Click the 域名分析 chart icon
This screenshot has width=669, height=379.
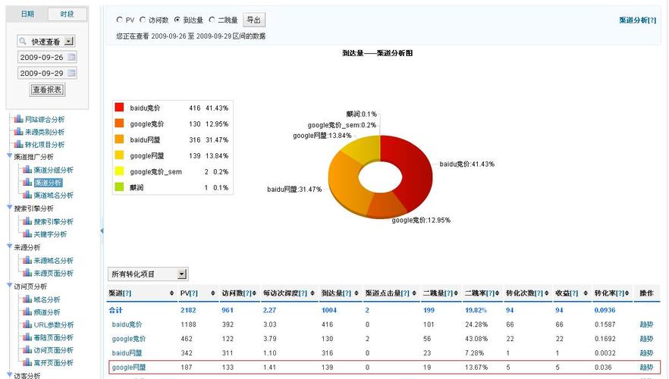tap(27, 299)
